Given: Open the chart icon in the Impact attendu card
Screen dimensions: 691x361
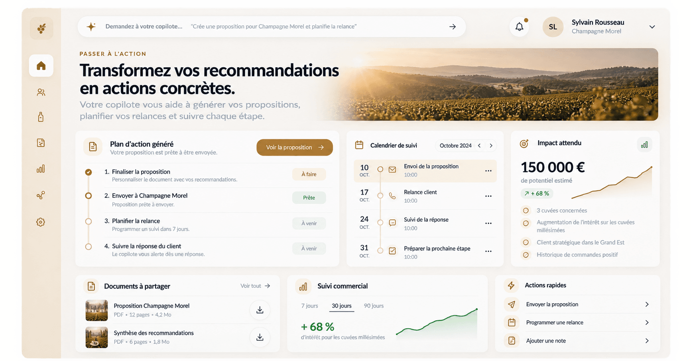Looking at the screenshot, I should coord(644,145).
